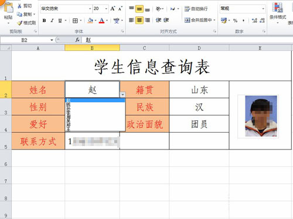Open the Name Box dropdown arrow
The height and width of the screenshot is (219, 293).
tap(52, 40)
